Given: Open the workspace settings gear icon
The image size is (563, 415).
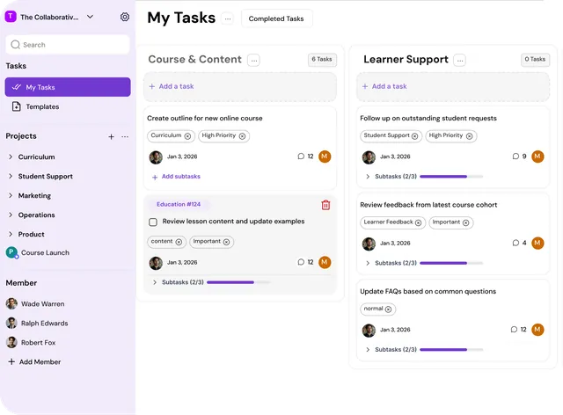Looking at the screenshot, I should 125,17.
